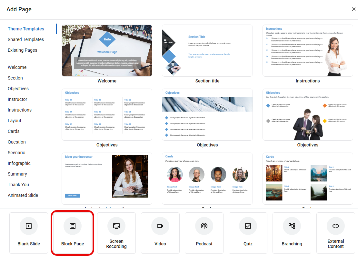
Task: Select the Infographic category
Action: coord(19,163)
